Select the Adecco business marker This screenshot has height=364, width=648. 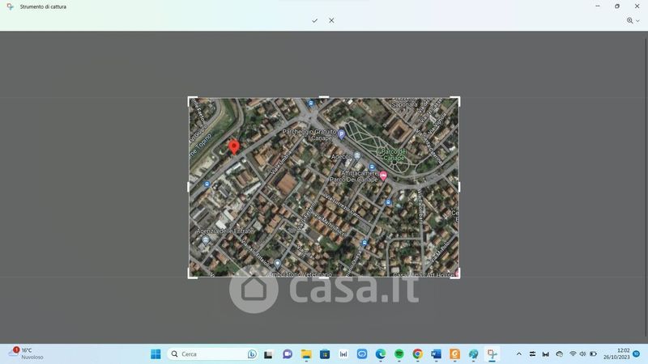coord(357,155)
